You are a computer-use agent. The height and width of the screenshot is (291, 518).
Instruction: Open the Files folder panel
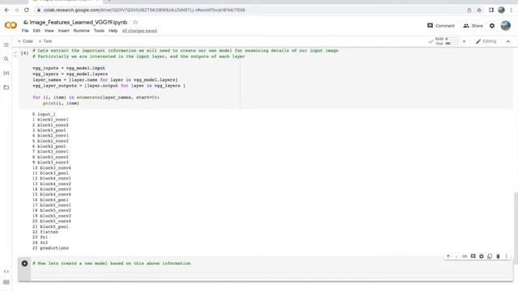pos(6,87)
